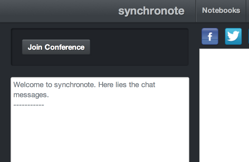Click inside the chat messages box
This screenshot has height=162, width=249.
(100, 131)
